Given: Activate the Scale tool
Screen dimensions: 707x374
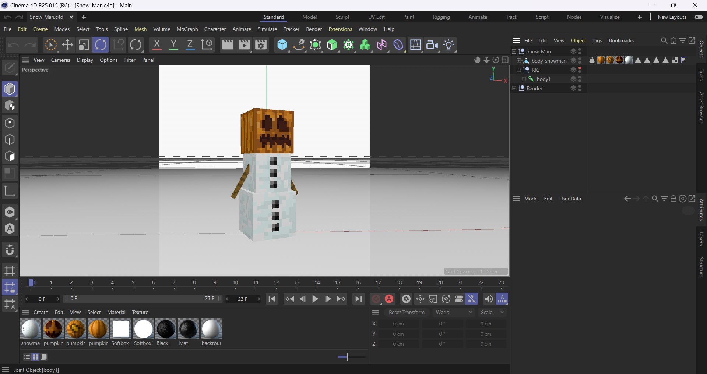Looking at the screenshot, I should tap(84, 45).
